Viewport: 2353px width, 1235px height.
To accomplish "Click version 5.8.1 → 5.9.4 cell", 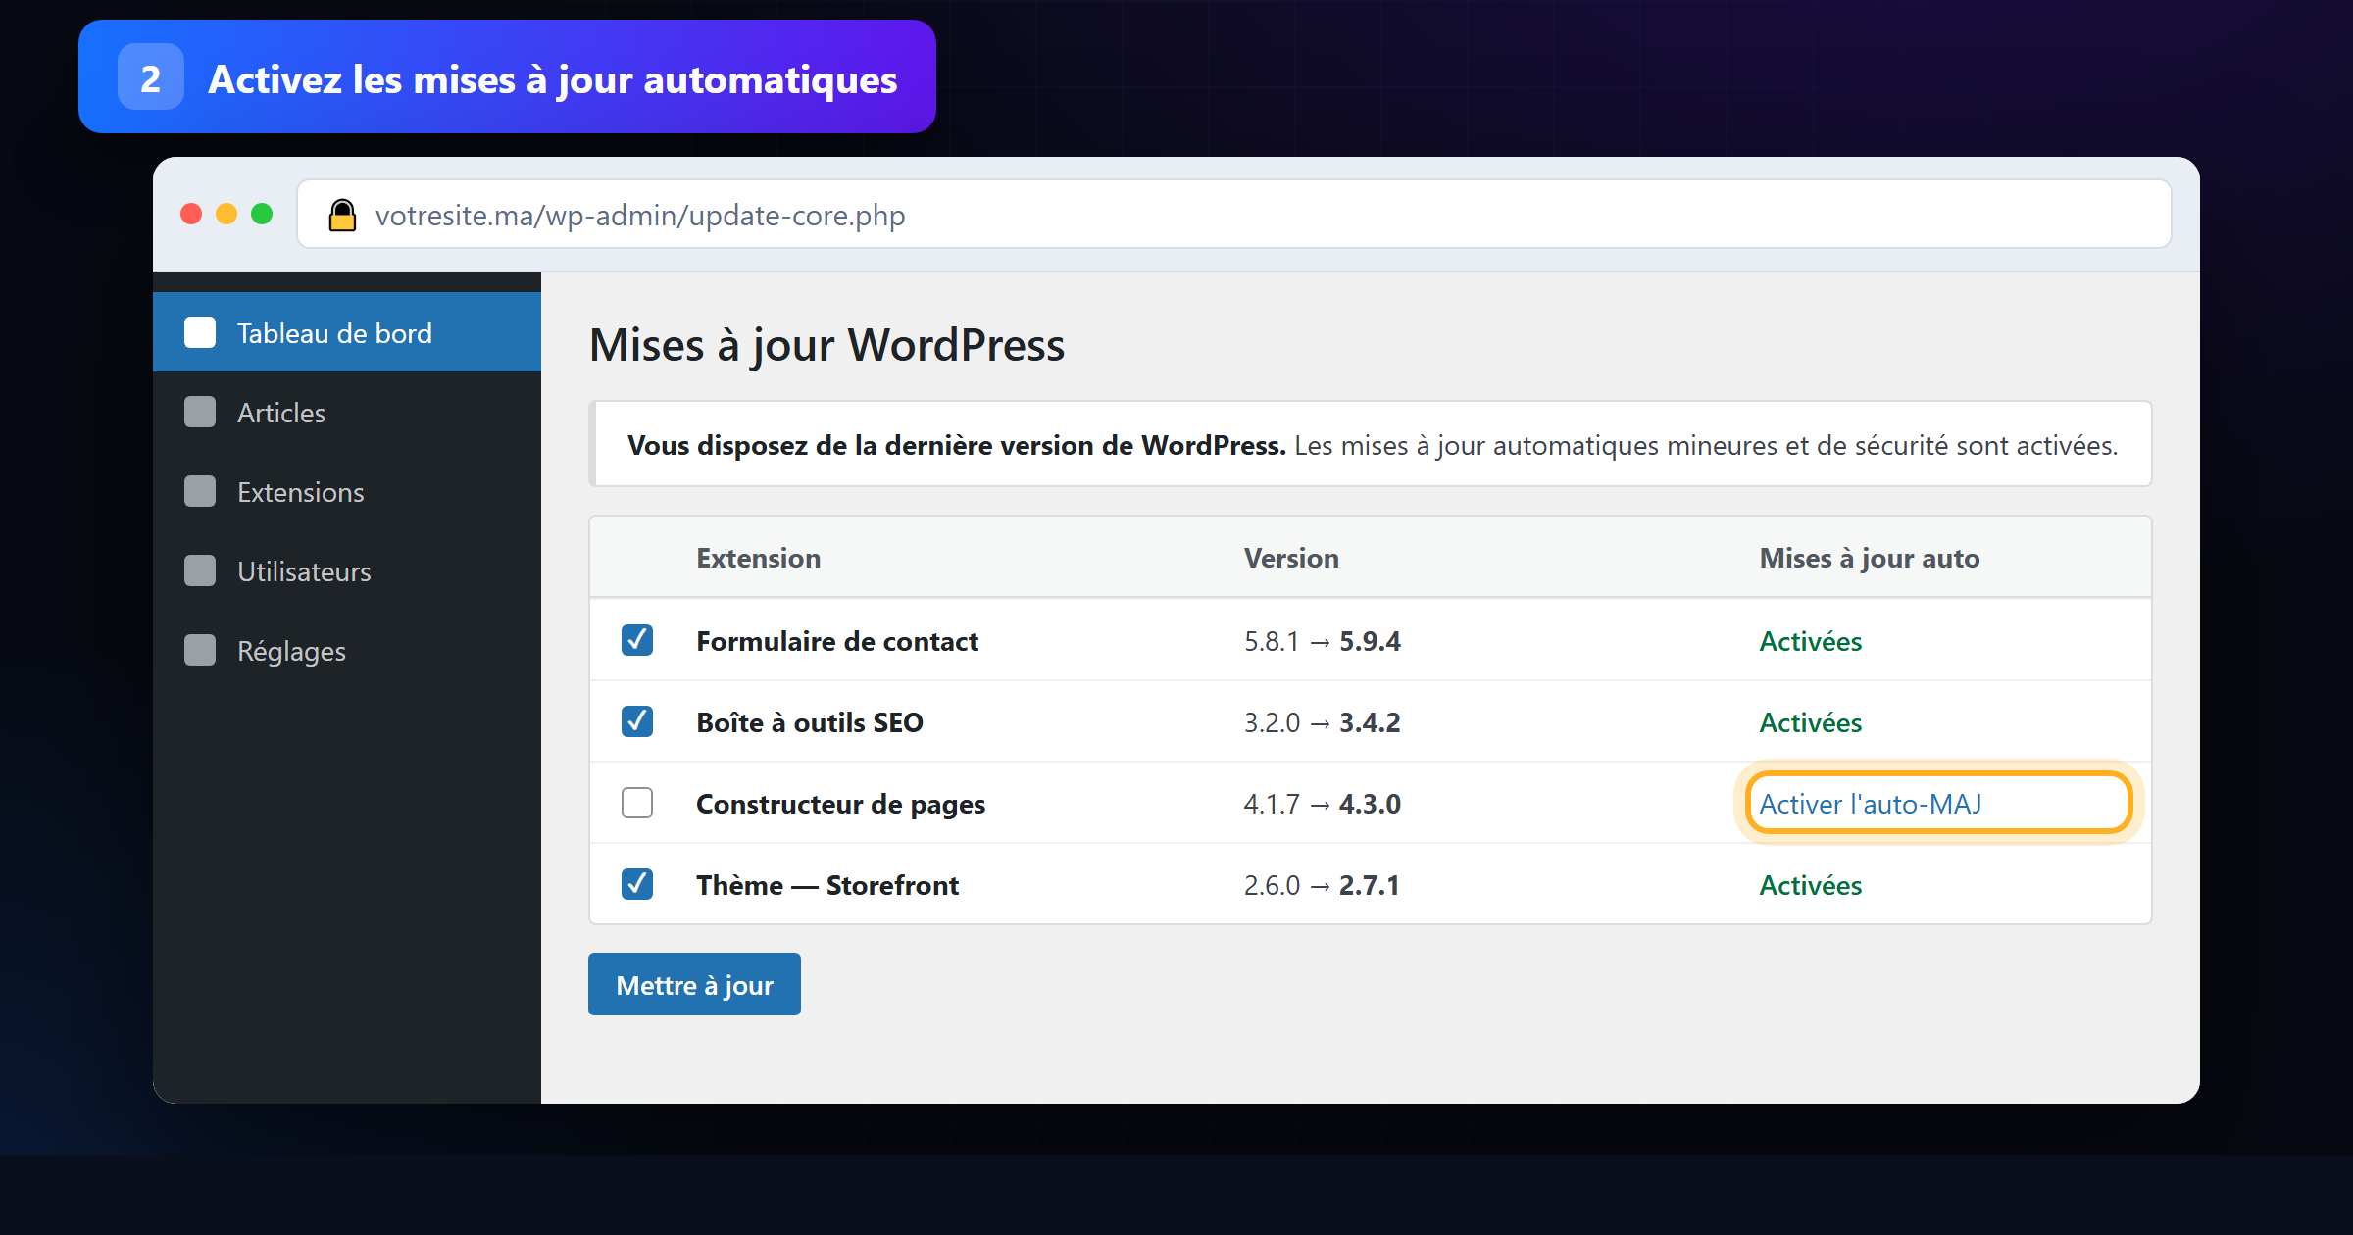I will [x=1323, y=641].
